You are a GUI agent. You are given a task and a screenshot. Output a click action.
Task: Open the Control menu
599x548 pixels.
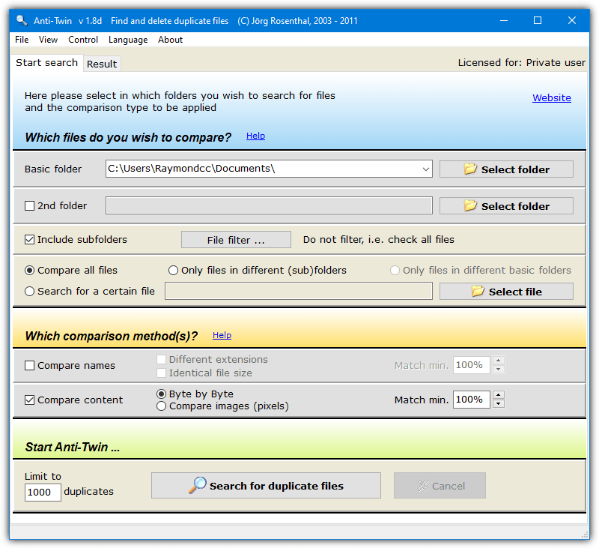pos(83,40)
